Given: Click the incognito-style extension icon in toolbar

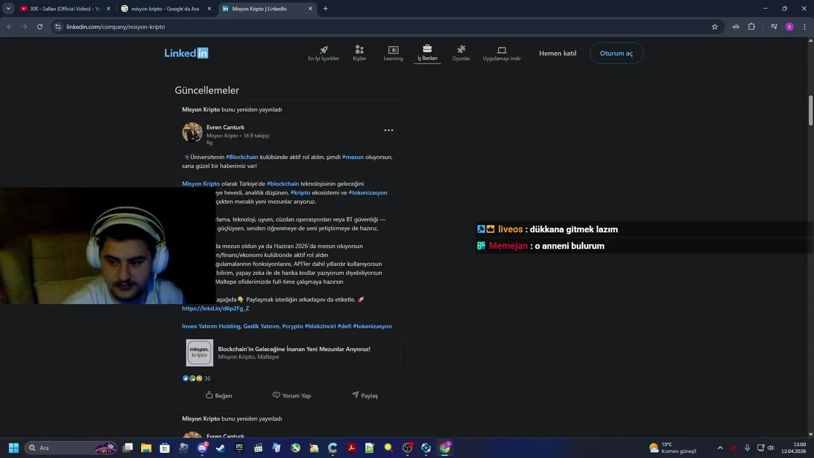Looking at the screenshot, I should 736,27.
